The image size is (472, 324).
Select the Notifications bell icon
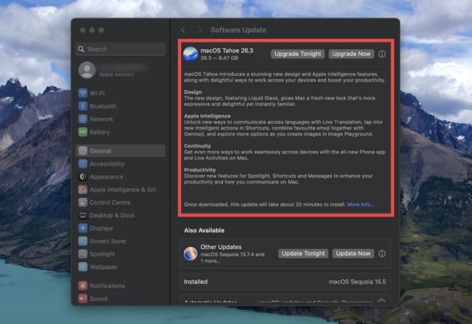tap(83, 286)
